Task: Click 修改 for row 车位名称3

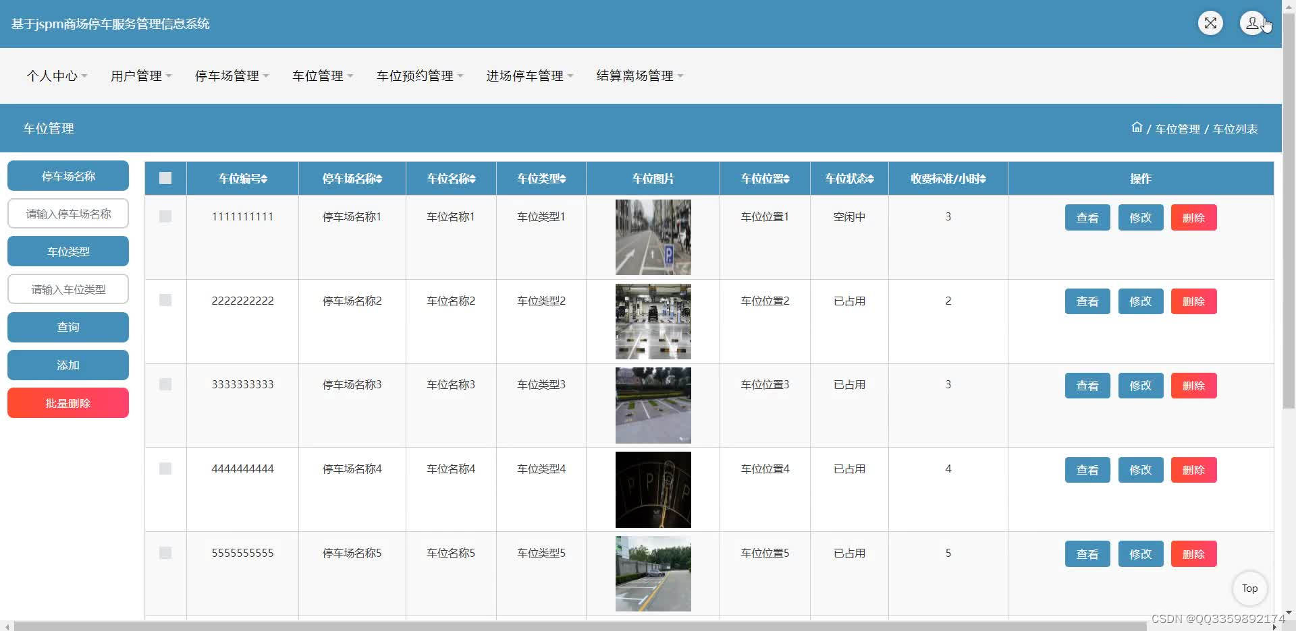Action: 1141,386
